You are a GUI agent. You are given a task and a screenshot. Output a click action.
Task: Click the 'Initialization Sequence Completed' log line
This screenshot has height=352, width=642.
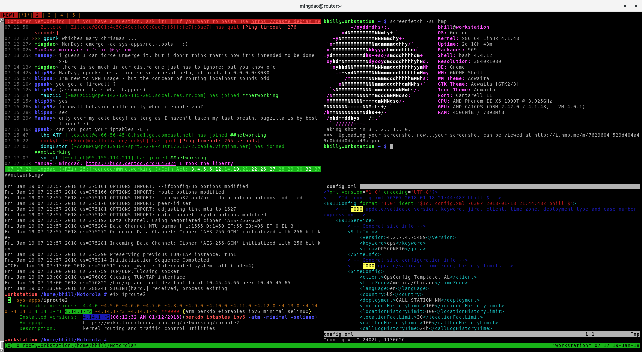[107, 260]
